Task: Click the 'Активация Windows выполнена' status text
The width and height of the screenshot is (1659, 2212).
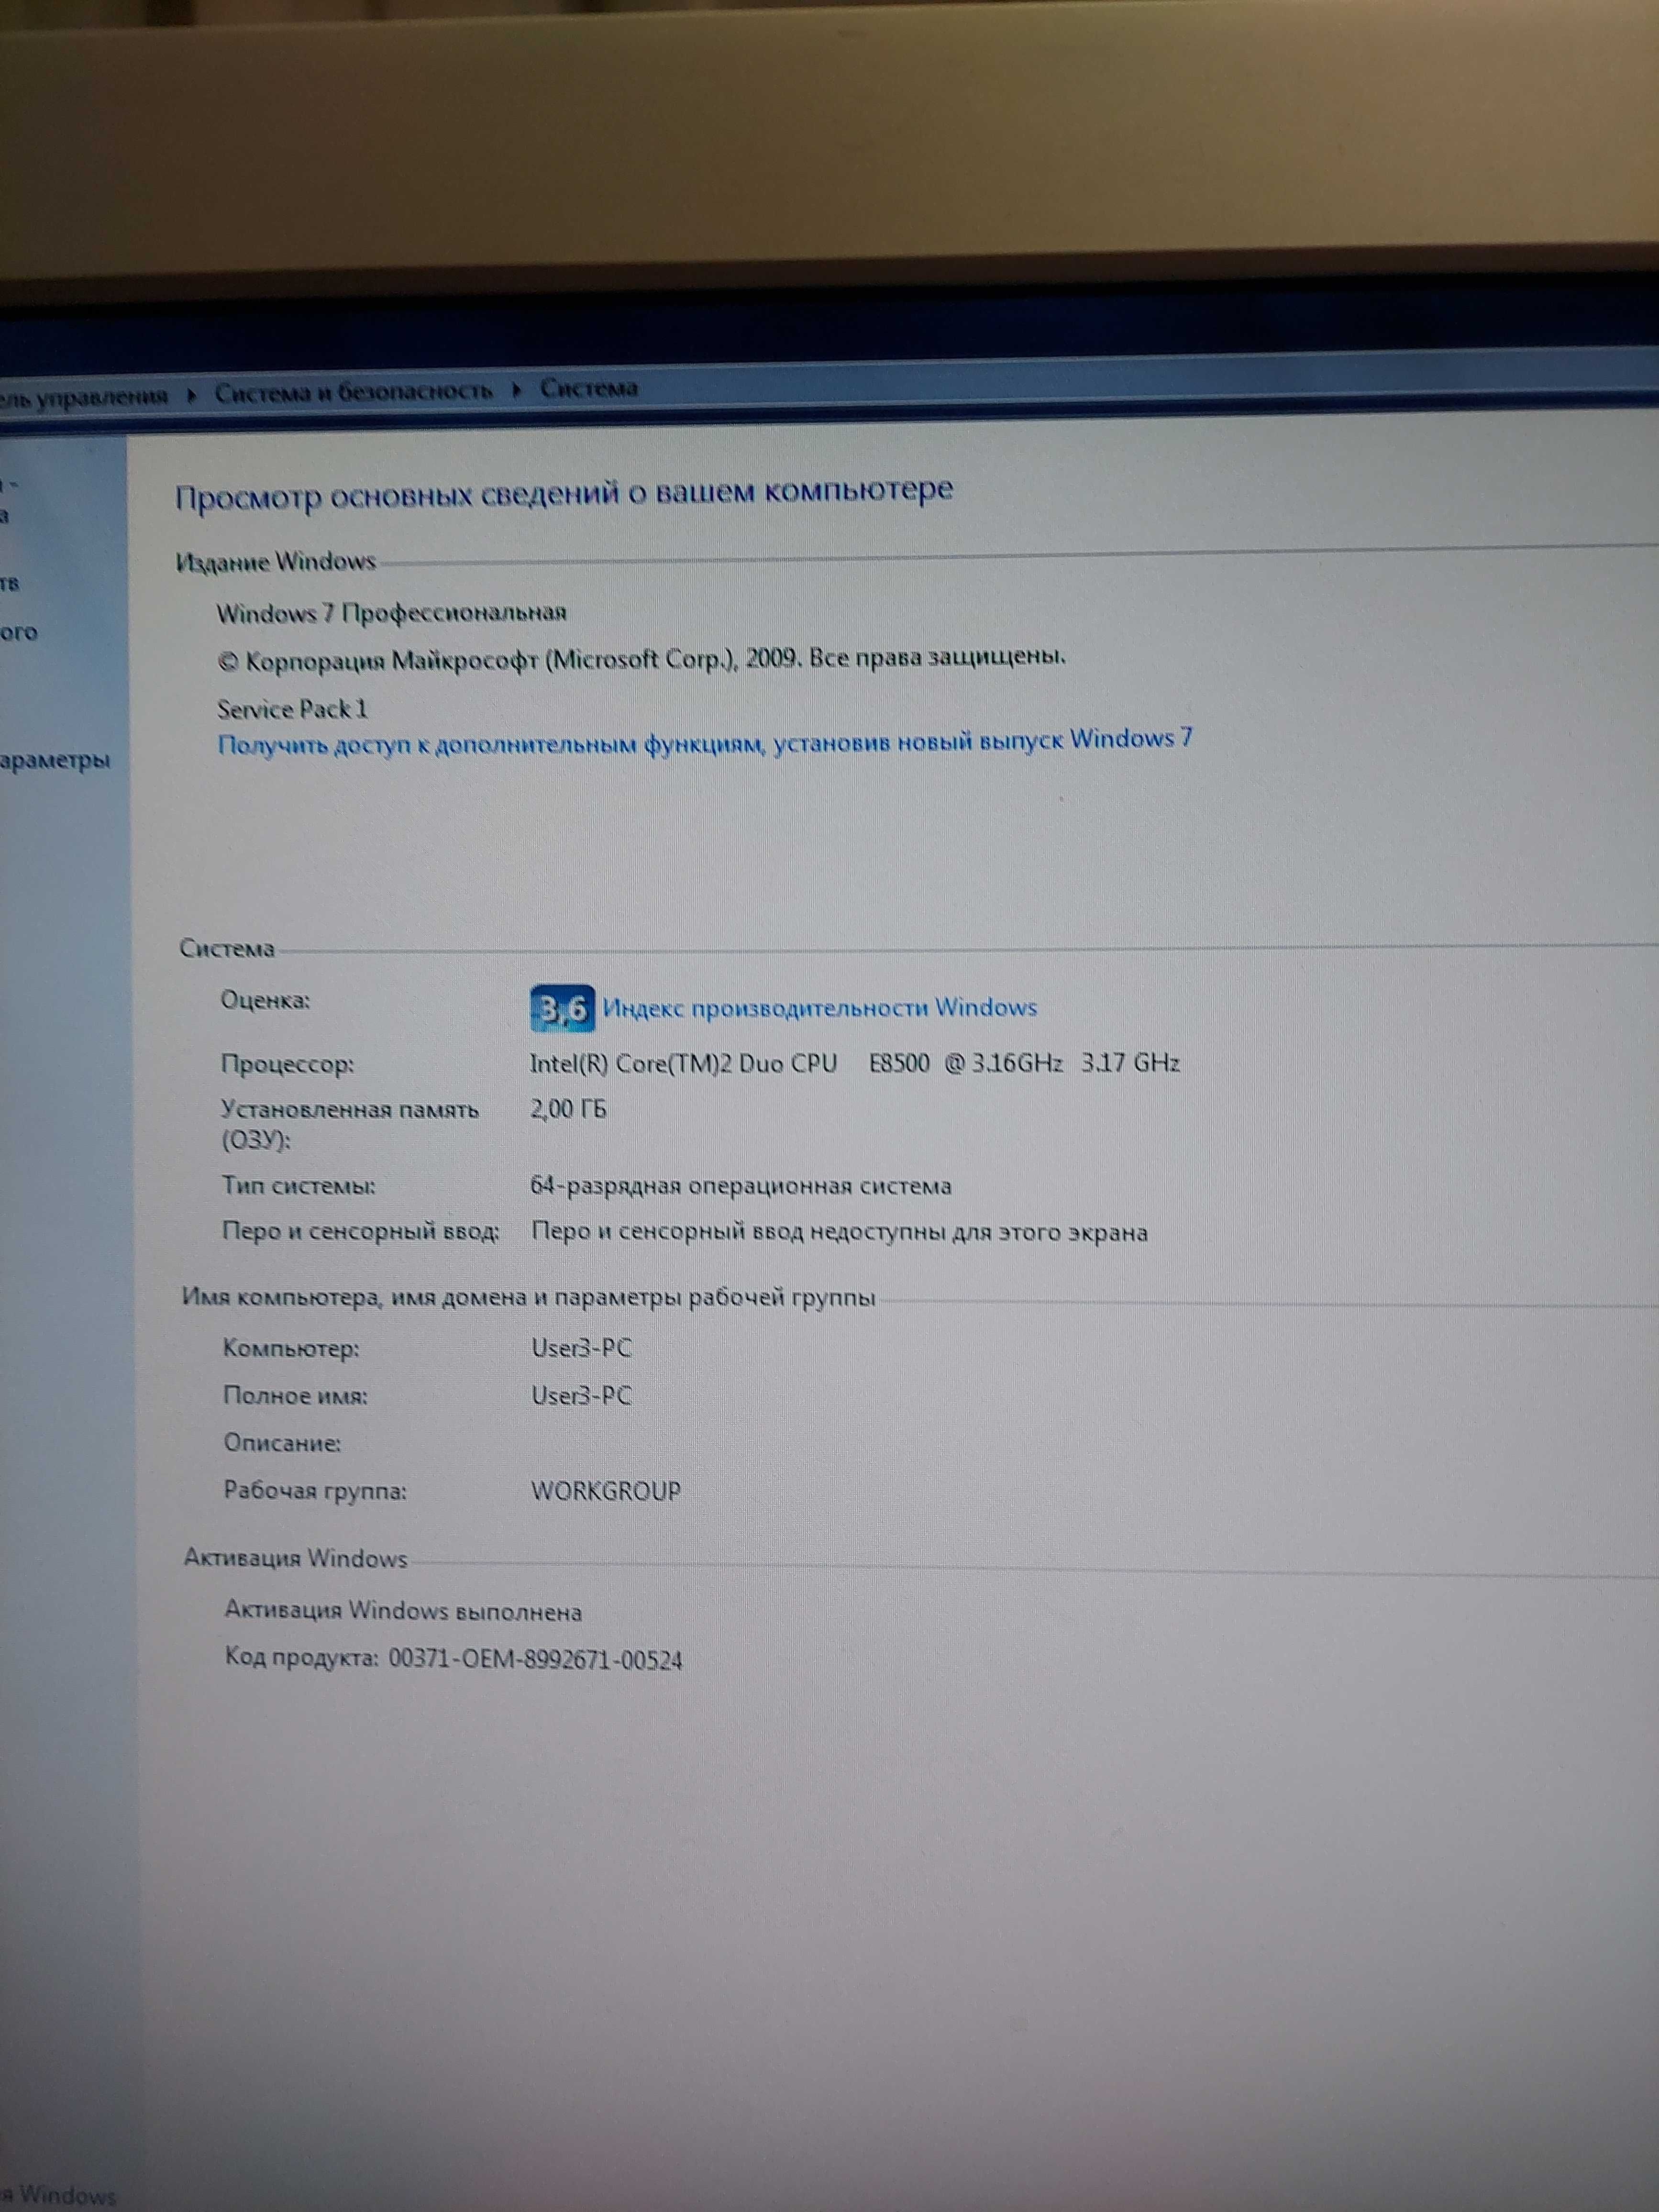Action: [403, 1611]
